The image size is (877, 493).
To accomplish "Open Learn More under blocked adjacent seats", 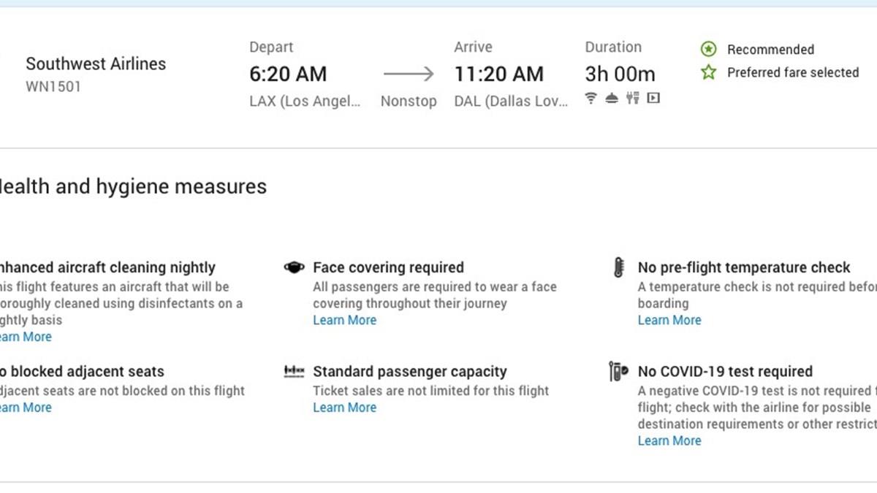I will [x=26, y=408].
